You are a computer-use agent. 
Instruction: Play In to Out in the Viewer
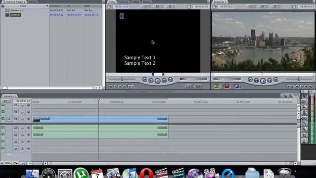point(151,81)
